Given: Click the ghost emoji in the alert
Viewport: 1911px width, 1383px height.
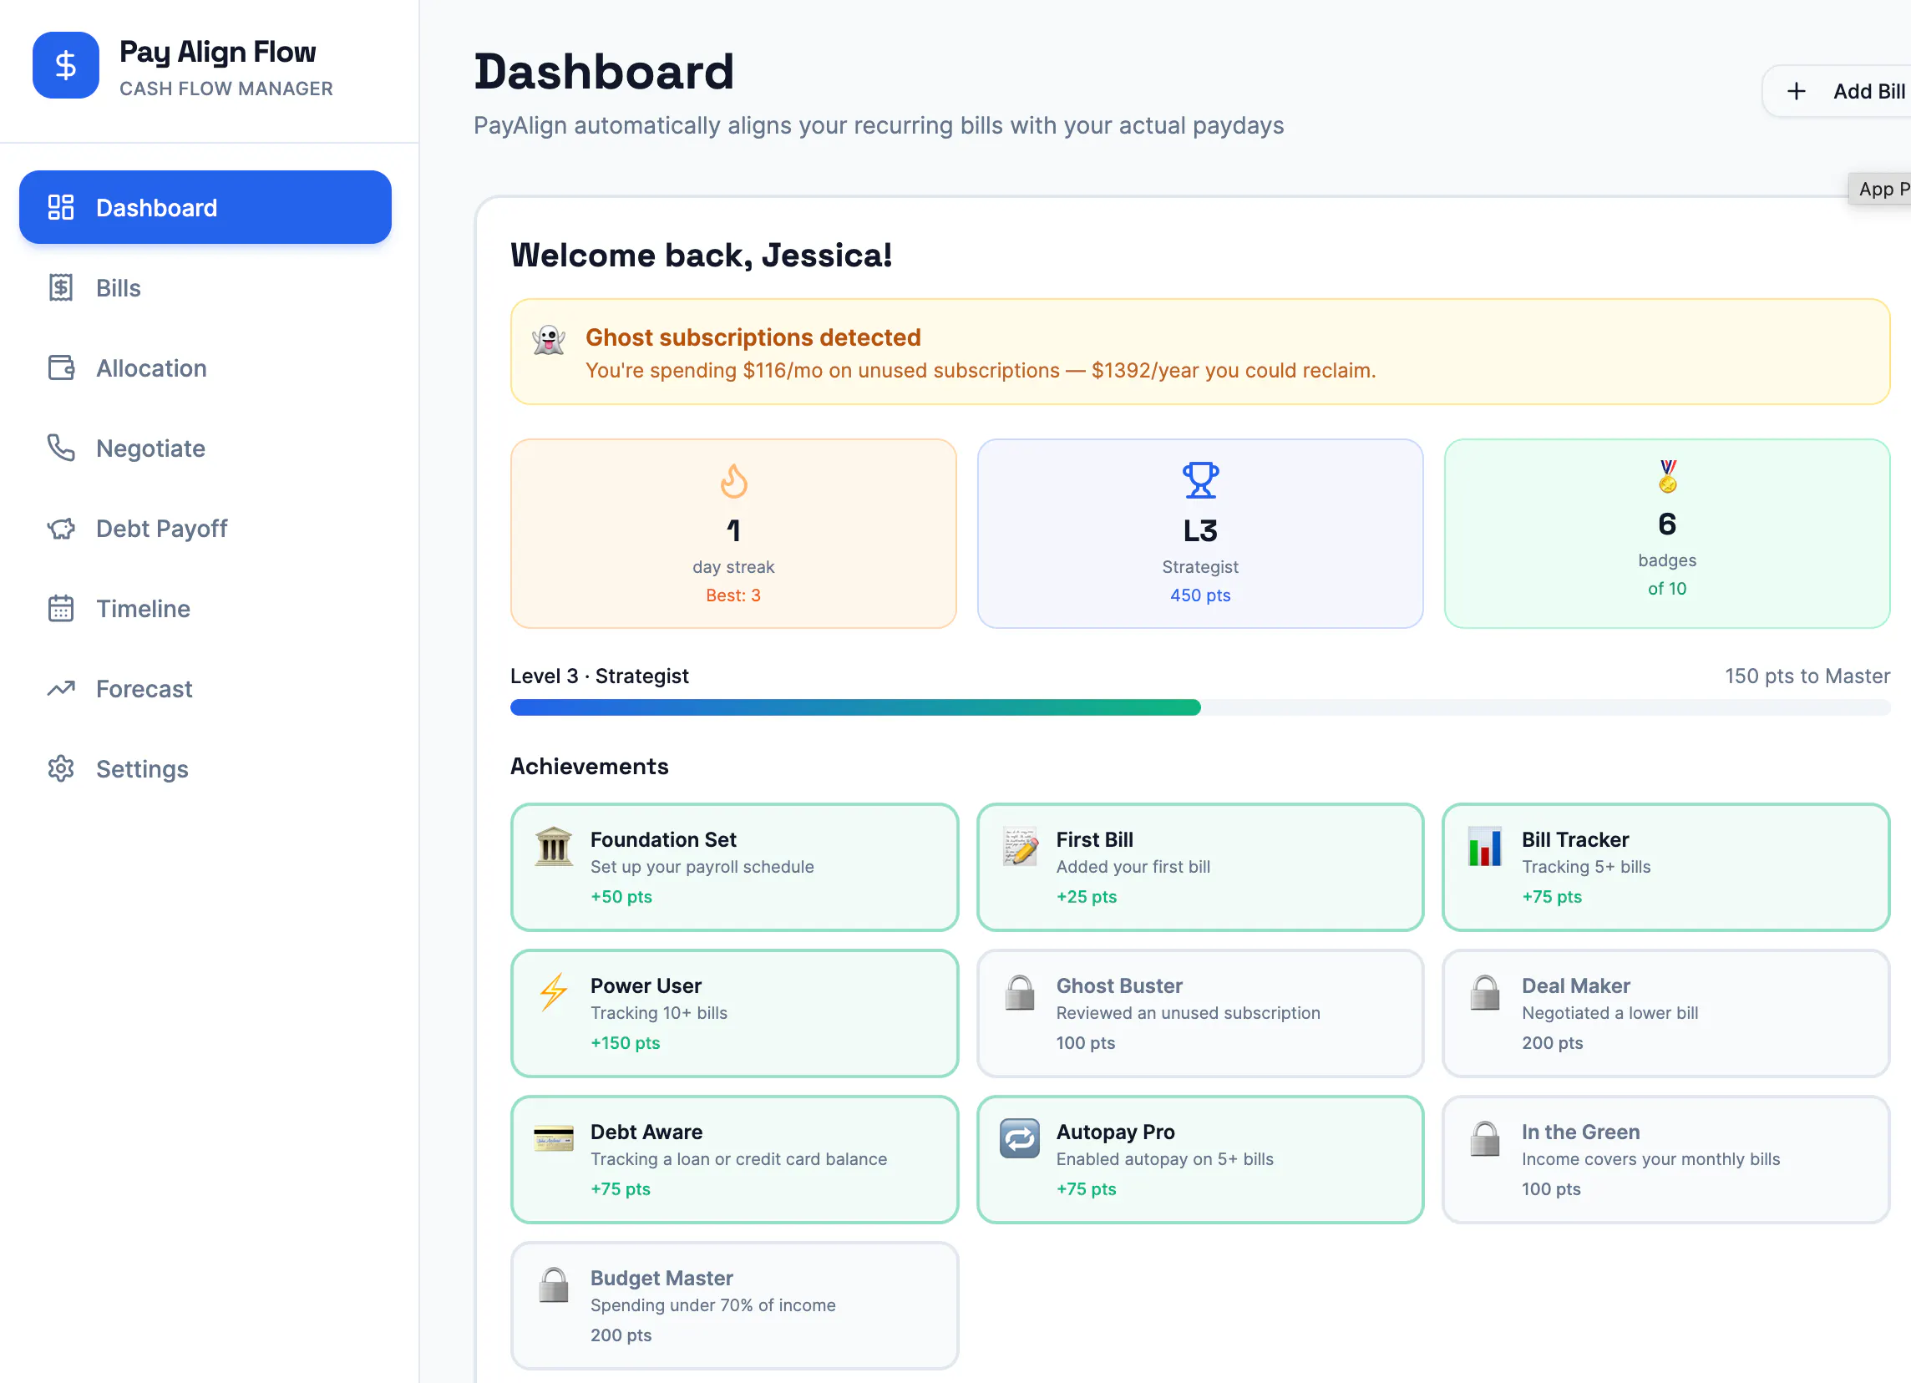Looking at the screenshot, I should [549, 340].
